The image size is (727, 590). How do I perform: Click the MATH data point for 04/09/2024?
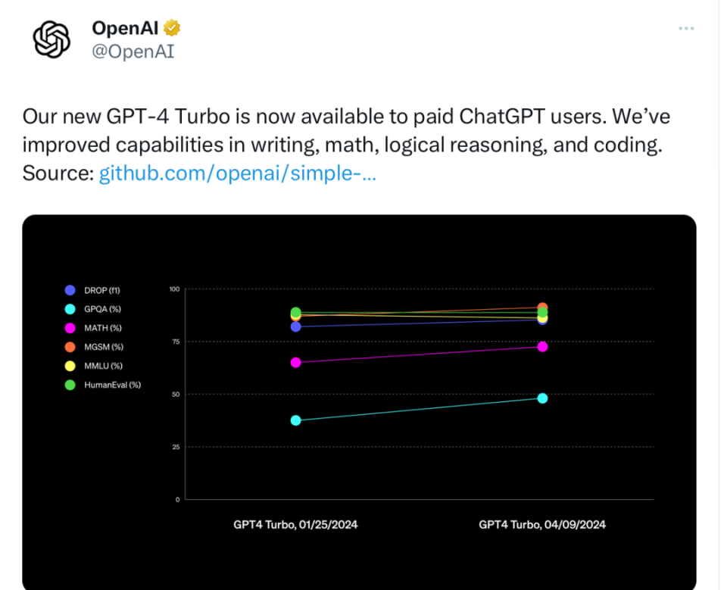coord(542,347)
